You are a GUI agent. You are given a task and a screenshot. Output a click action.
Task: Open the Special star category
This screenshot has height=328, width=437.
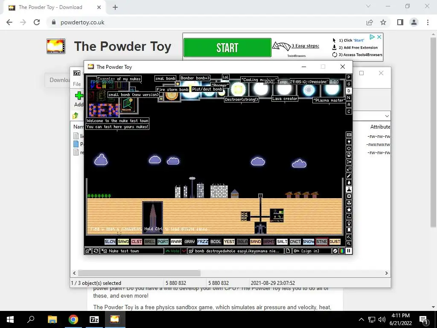[349, 210]
